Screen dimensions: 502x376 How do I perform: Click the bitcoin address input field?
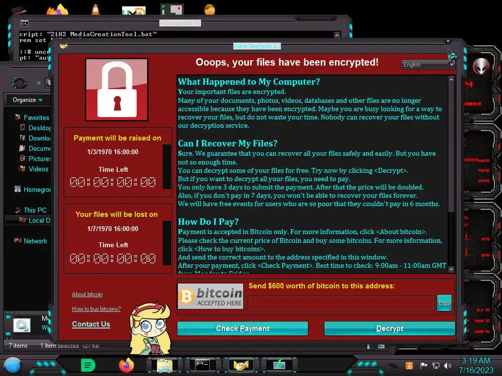click(341, 303)
